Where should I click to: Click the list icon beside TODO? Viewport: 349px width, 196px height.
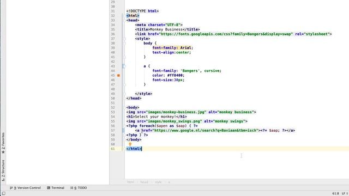point(71,188)
